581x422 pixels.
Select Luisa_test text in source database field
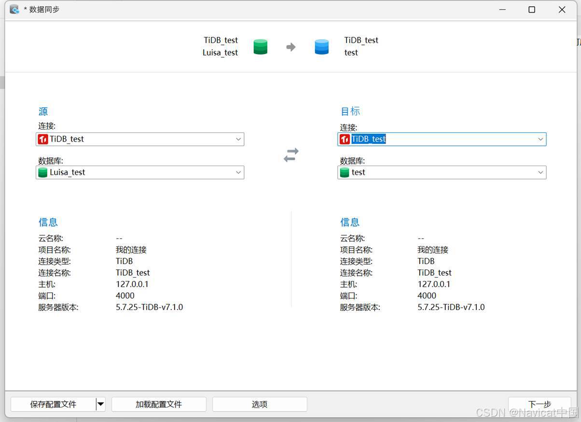point(68,172)
